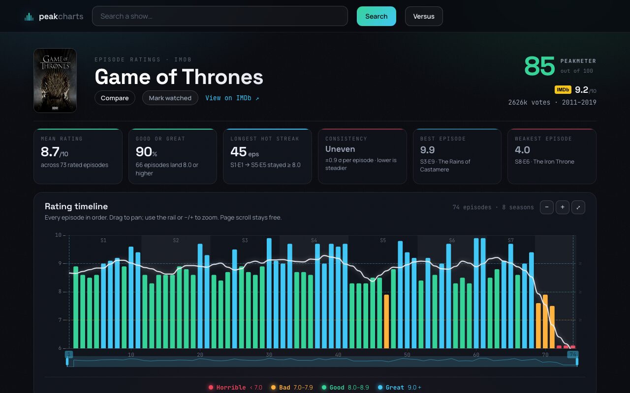Focus the "Search a show..." field
630x393 pixels.
tap(220, 16)
